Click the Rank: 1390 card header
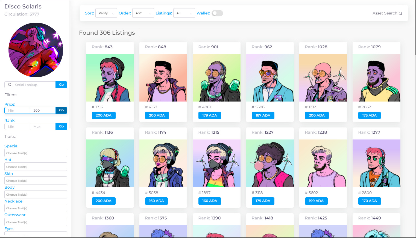Image resolution: width=416 pixels, height=238 pixels. pos(216,219)
